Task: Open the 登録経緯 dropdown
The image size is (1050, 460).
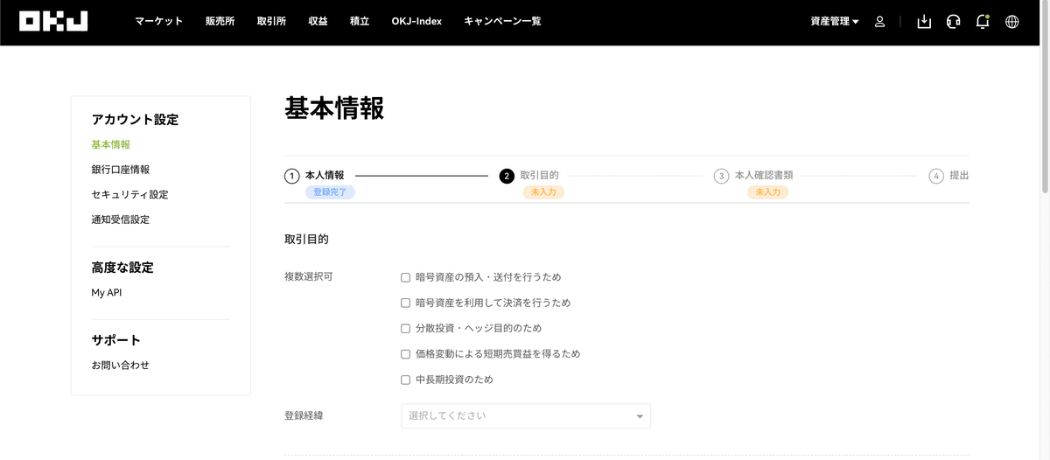Action: click(x=526, y=416)
